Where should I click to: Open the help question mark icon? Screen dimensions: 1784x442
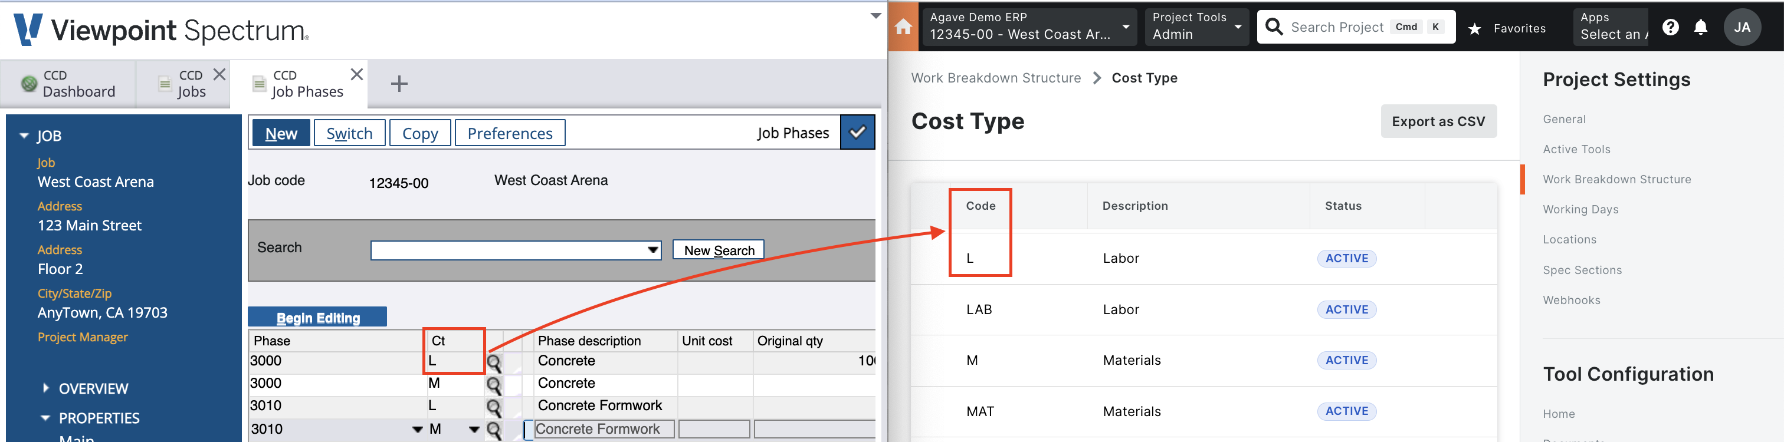1670,27
